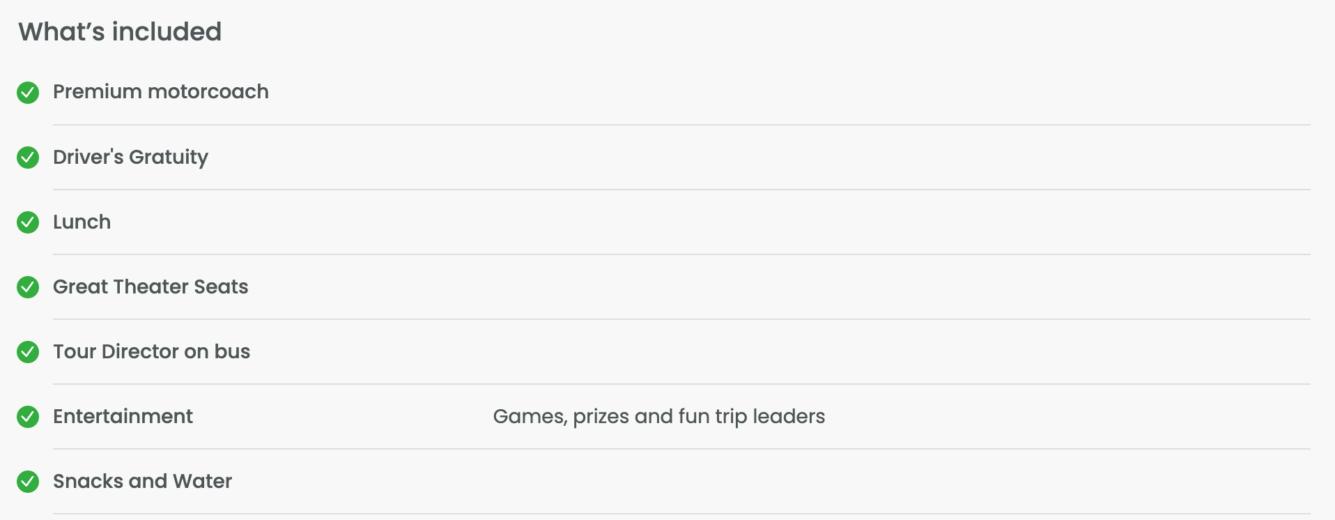Click the separator line under Snacks and Water
Screen dimensions: 1335x520
pos(681,514)
